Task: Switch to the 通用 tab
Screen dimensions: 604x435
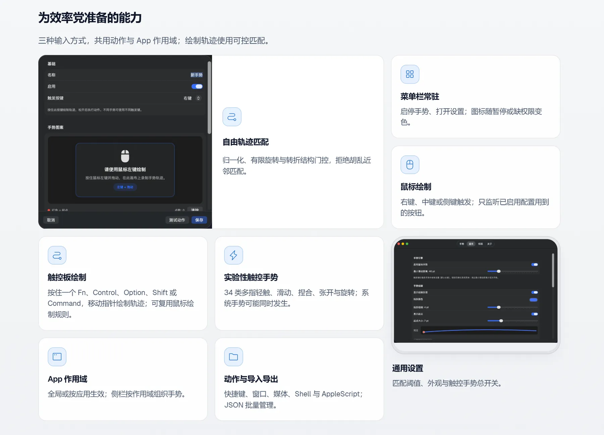Action: coord(471,244)
